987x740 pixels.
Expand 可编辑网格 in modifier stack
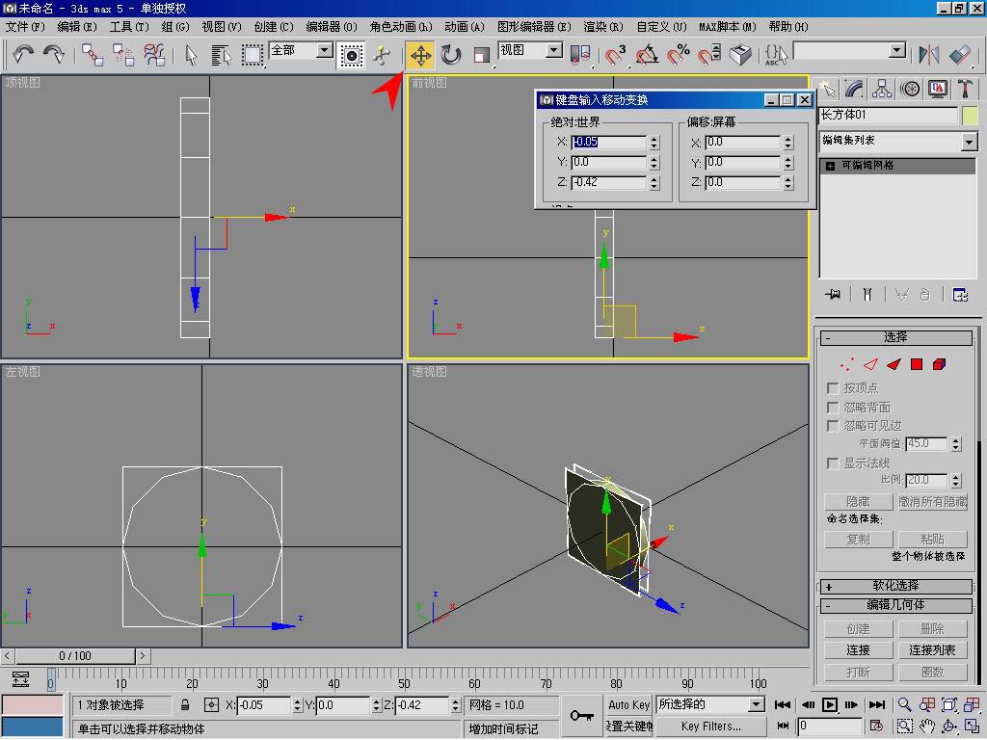(x=830, y=166)
